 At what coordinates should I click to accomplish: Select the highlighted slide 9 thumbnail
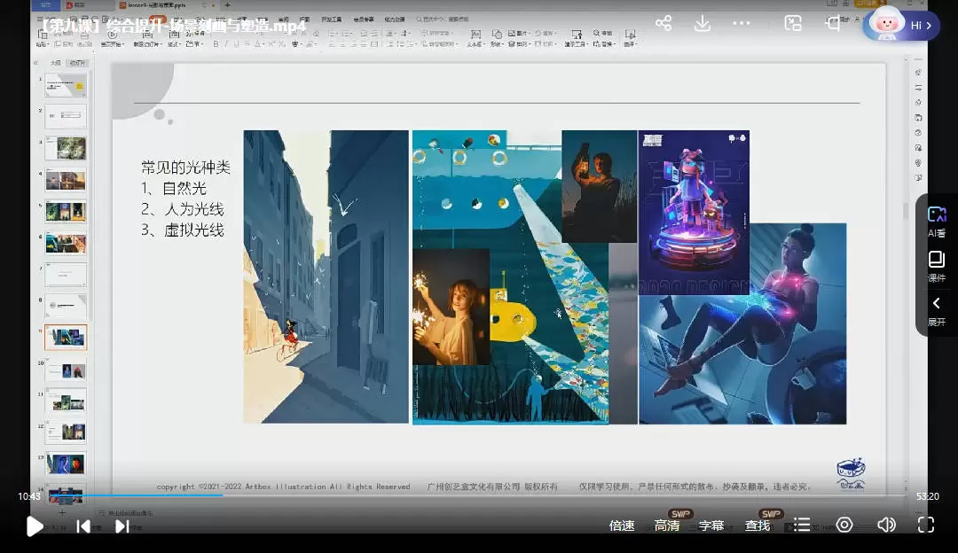tap(66, 338)
